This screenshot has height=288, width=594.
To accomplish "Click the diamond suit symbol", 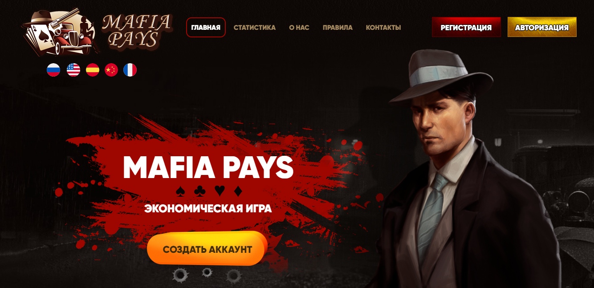I will (x=238, y=191).
